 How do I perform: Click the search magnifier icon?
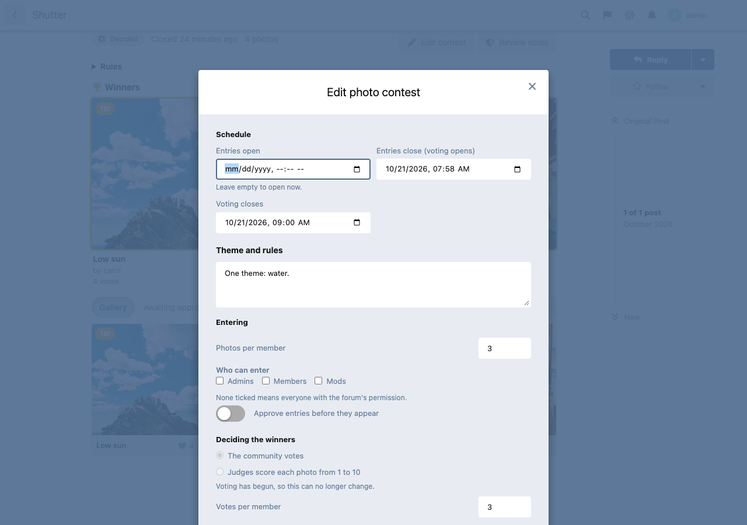[x=585, y=15]
